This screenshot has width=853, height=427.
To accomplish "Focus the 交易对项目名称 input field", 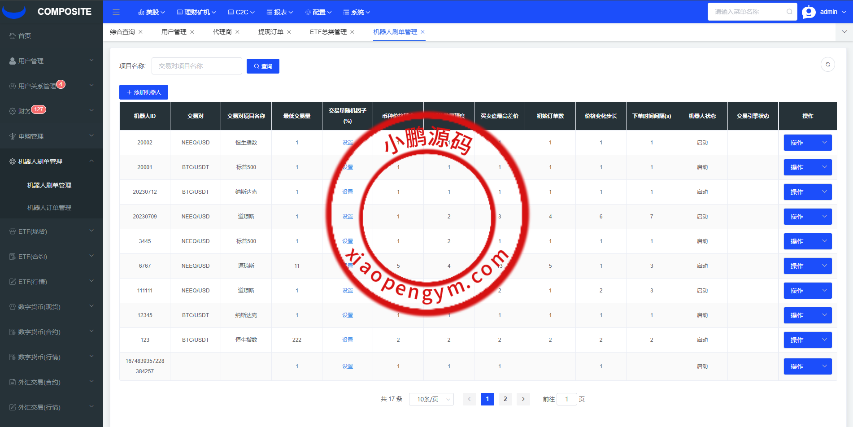I will coord(197,66).
